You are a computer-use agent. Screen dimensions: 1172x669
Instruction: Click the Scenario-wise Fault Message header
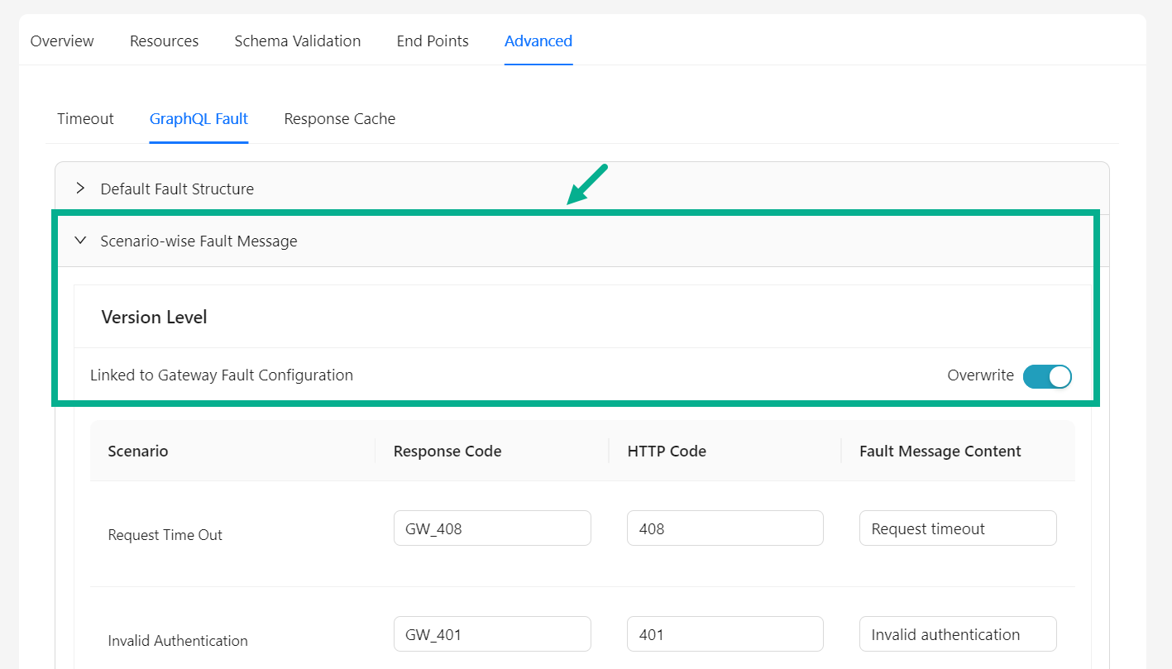(199, 241)
